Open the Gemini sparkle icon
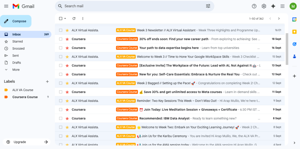The width and height of the screenshot is (300, 149). [273, 6]
